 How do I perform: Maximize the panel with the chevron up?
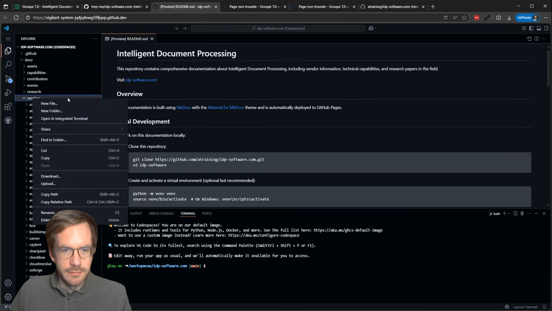tap(536, 213)
